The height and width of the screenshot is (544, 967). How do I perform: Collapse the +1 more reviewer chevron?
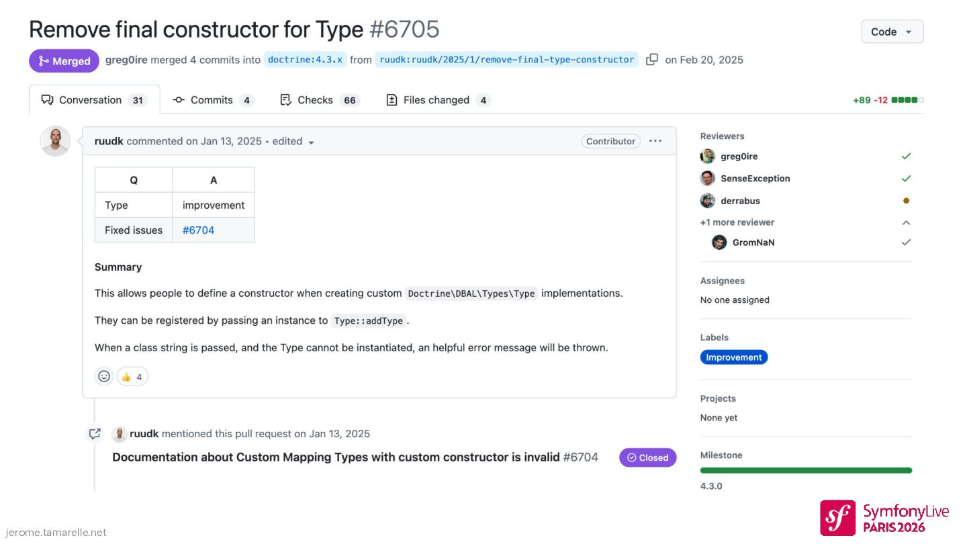tap(906, 222)
